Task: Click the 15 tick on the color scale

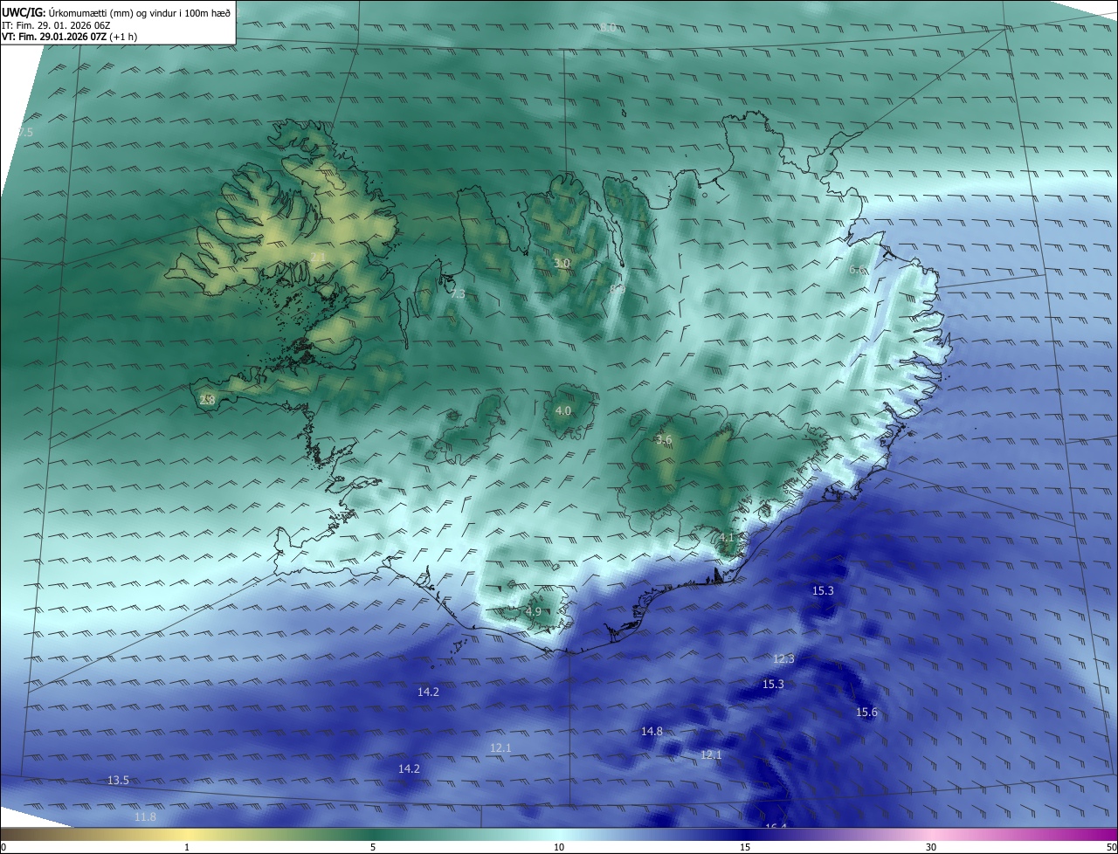Action: click(745, 847)
